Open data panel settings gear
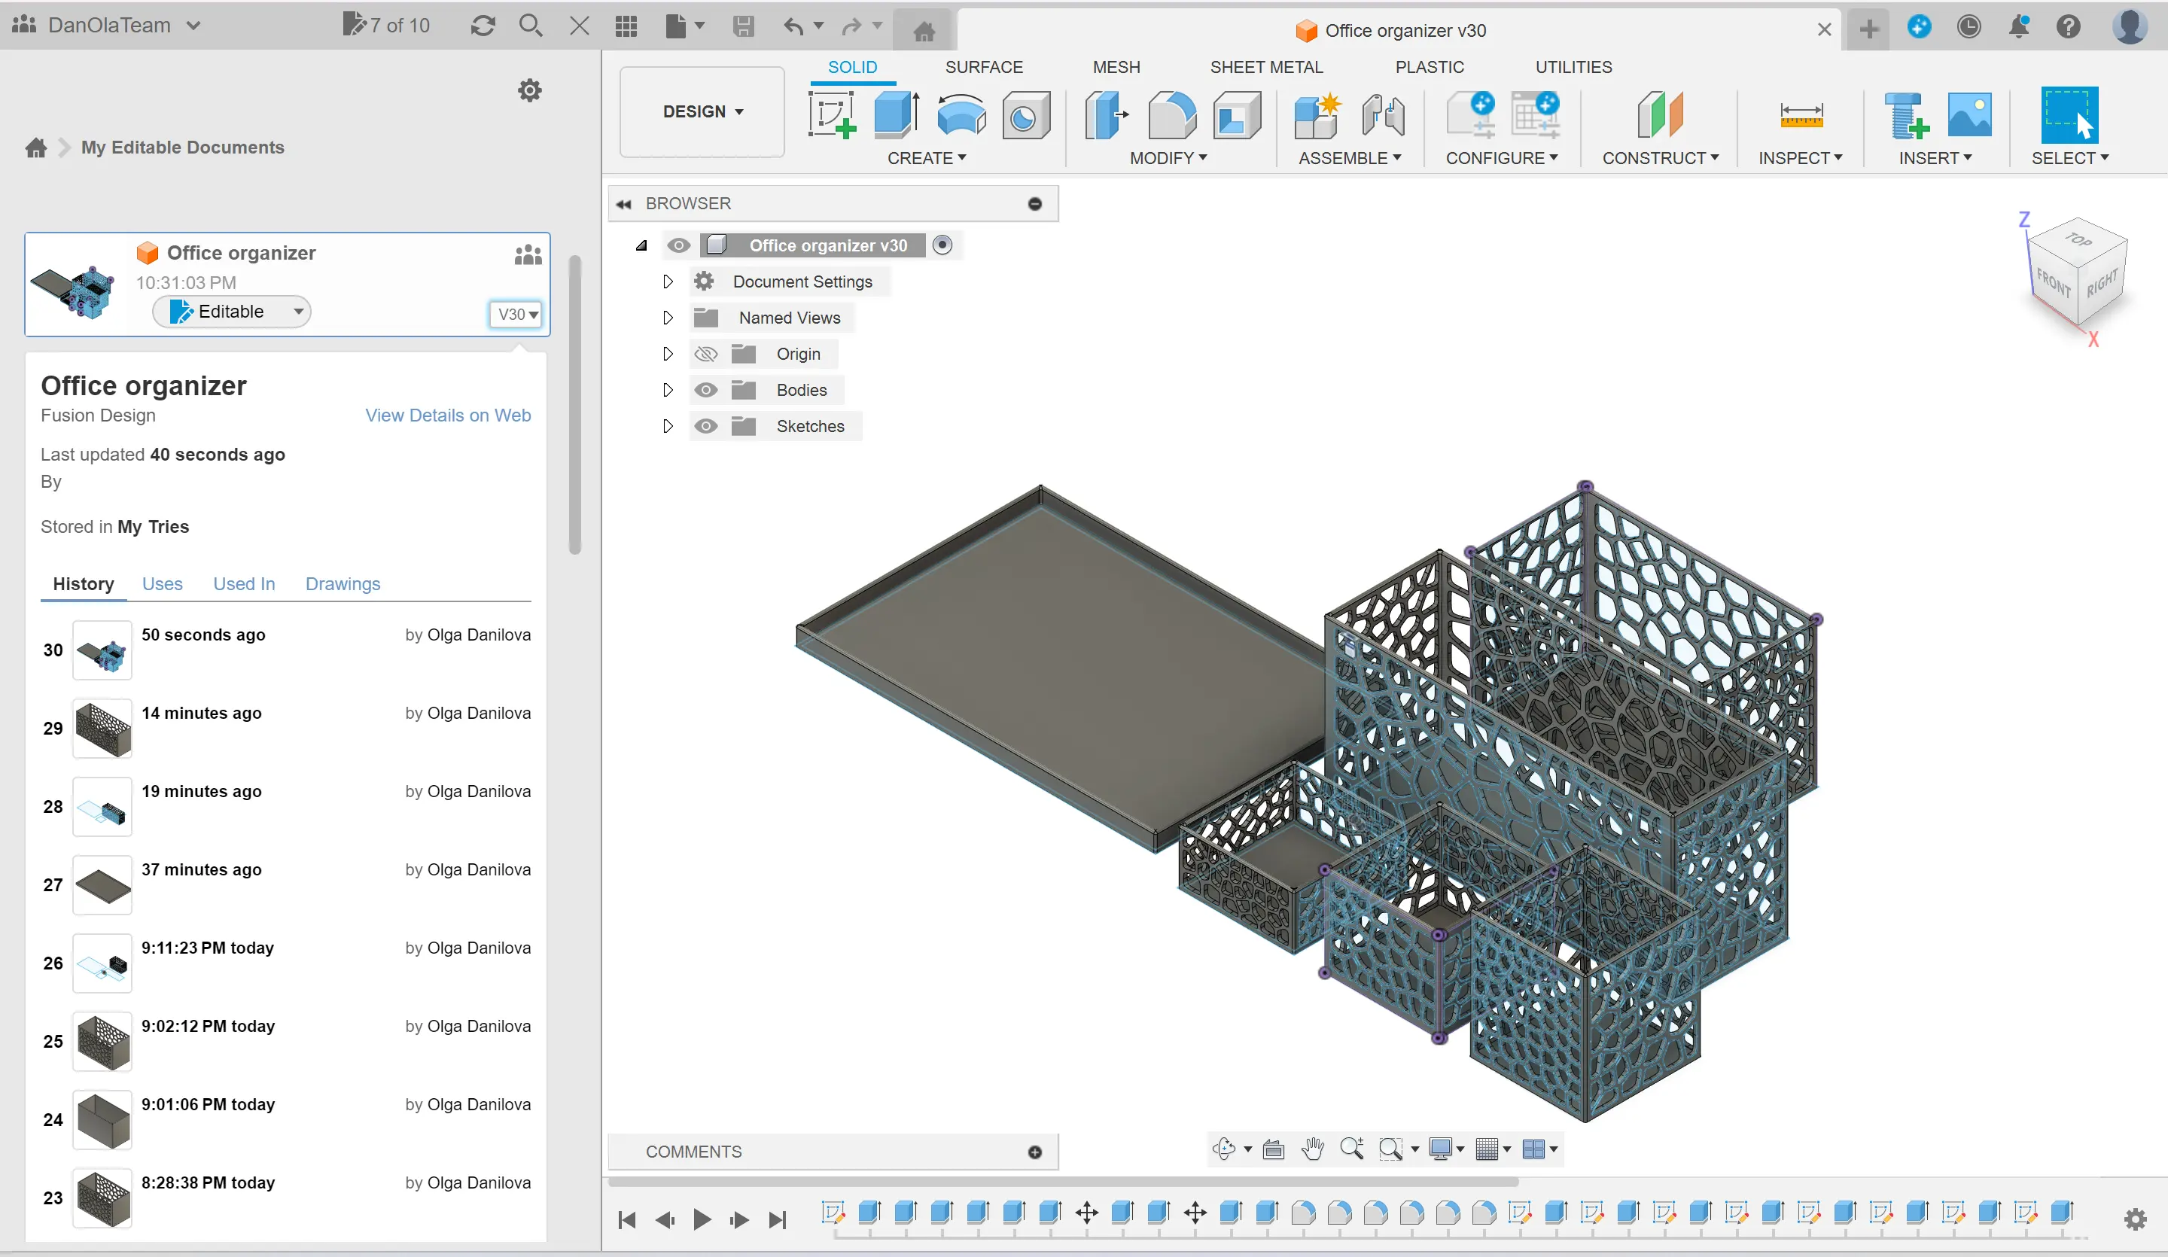Viewport: 2168px width, 1257px height. click(529, 90)
